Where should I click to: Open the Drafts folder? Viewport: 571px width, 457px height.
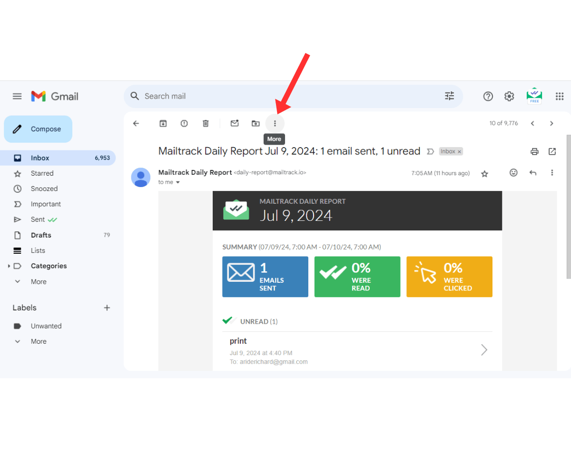click(x=58, y=235)
